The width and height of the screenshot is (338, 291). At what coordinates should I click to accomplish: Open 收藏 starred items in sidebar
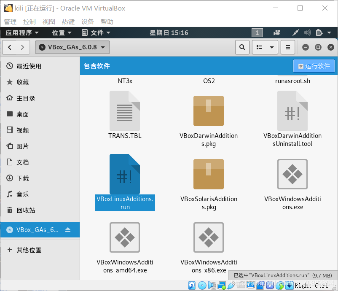[x=40, y=82]
